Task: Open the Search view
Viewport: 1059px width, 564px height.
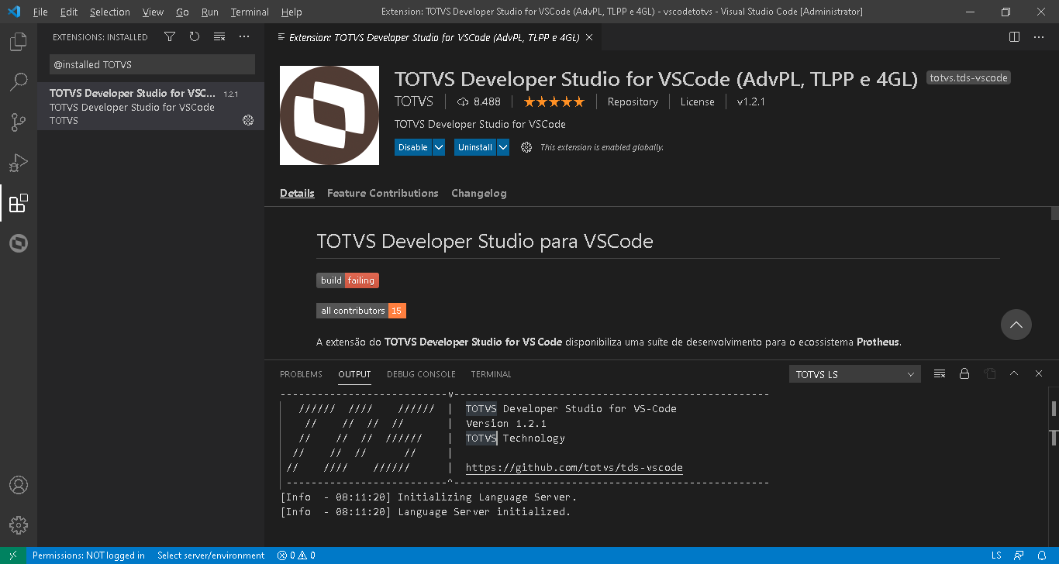Action: [x=19, y=81]
